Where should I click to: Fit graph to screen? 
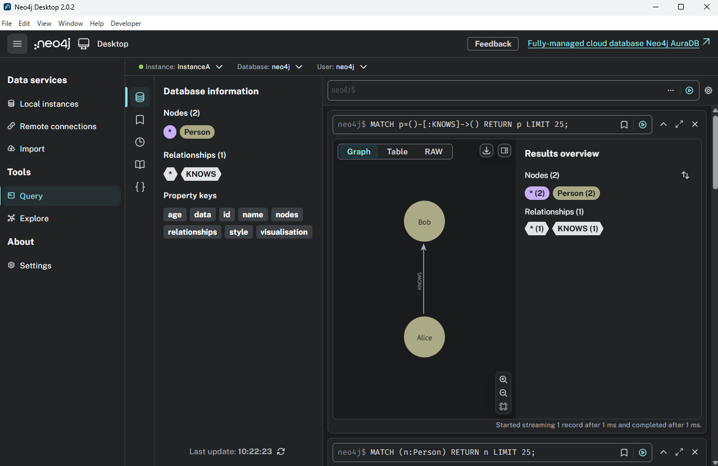503,406
